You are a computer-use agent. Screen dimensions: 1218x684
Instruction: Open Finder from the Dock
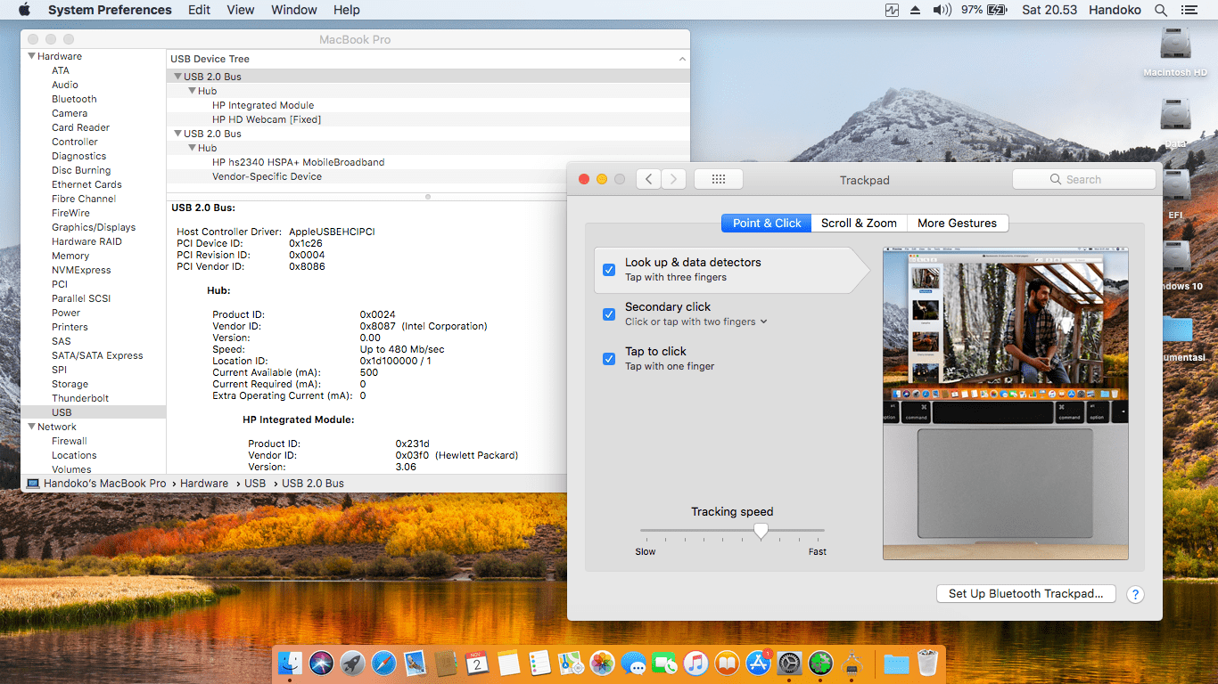coord(290,664)
